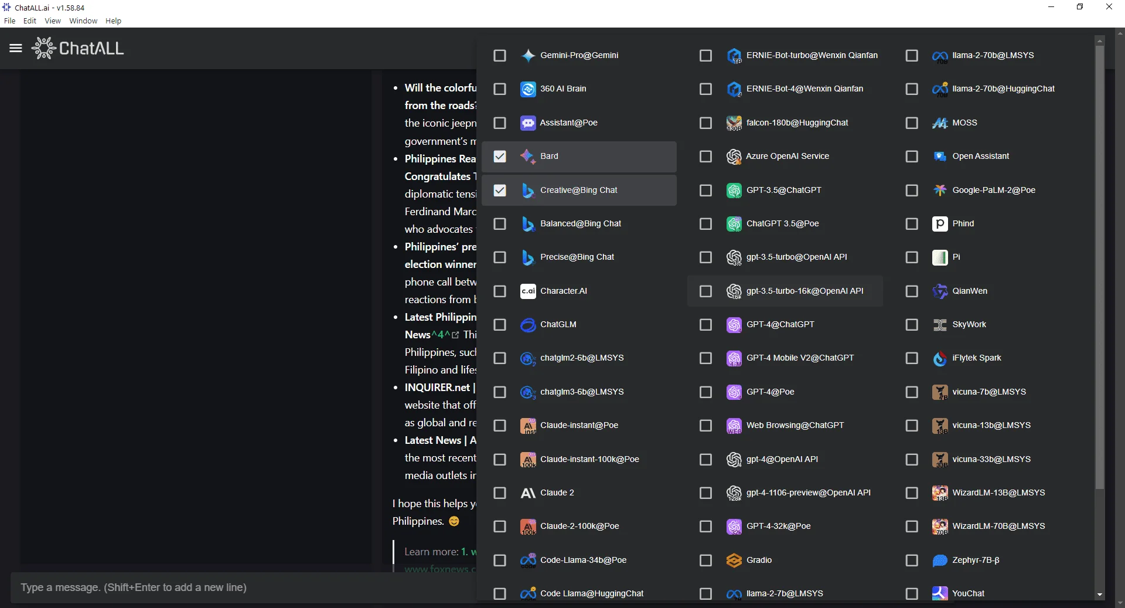Enable the GPT-4 Mobile V2@ChatGPT checkbox
The image size is (1125, 608).
click(x=706, y=358)
